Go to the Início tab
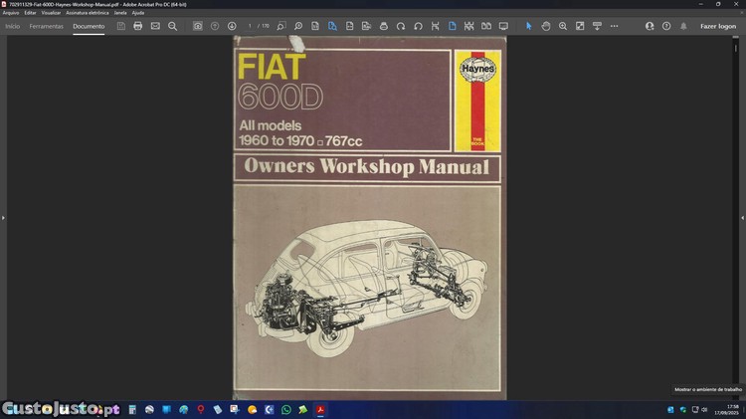Screen dimensions: 746x419 pos(13,26)
